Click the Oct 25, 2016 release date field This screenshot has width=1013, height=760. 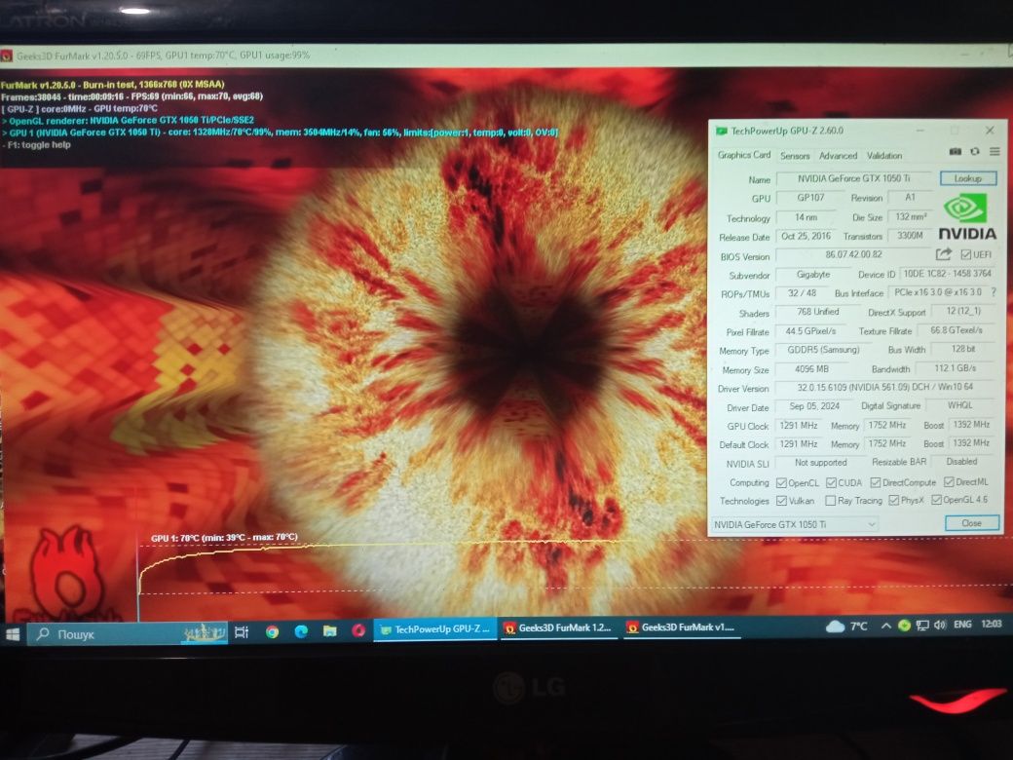[x=806, y=236]
